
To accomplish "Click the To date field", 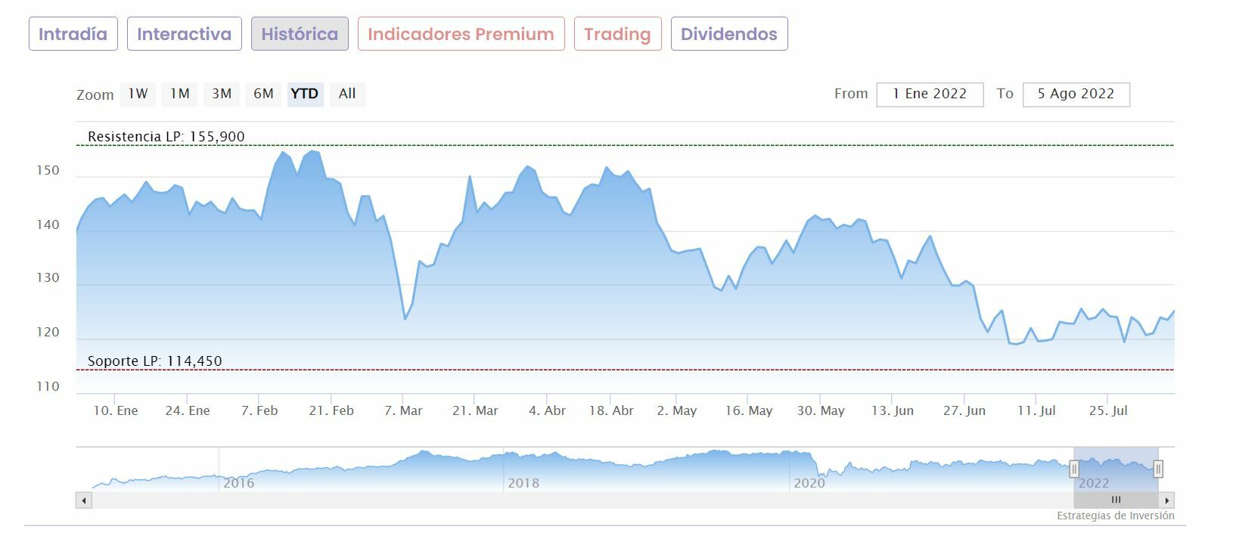I will pos(1076,94).
